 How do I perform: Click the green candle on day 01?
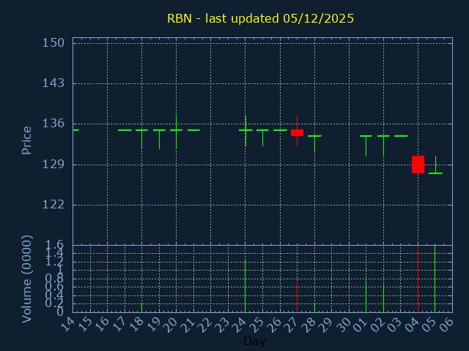pyautogui.click(x=366, y=136)
